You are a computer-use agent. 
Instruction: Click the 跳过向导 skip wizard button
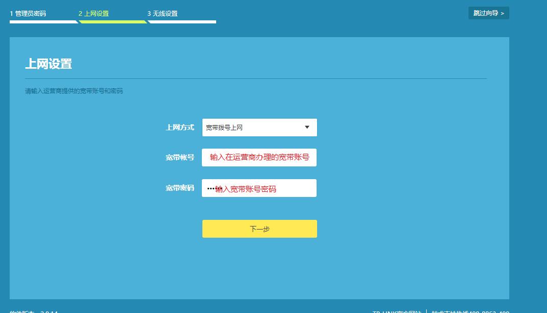[x=488, y=13]
